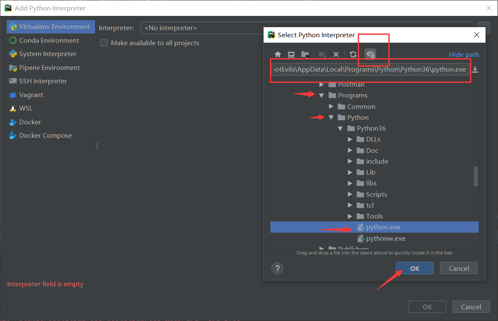Screen dimensions: 498x321
Task: Click the file tree vertical scrollbar
Action: [x=475, y=176]
